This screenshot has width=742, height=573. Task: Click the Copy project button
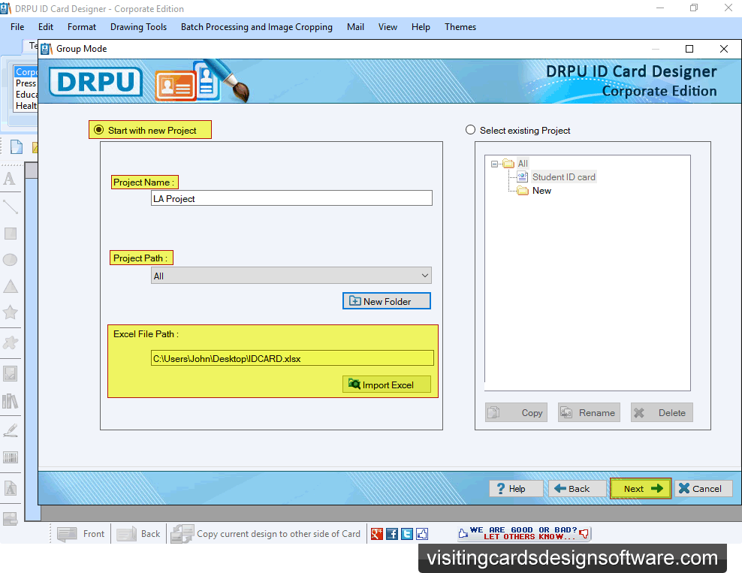click(x=516, y=412)
